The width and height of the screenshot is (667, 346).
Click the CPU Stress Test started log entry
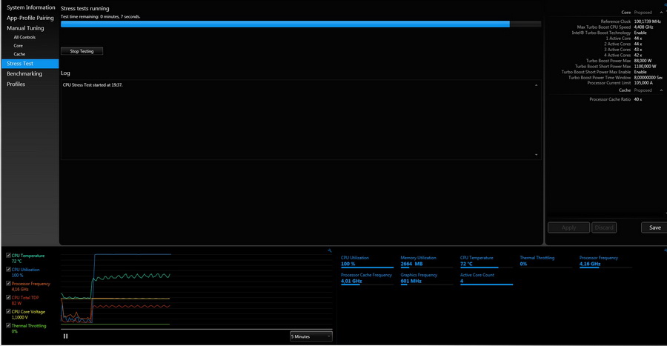[93, 85]
